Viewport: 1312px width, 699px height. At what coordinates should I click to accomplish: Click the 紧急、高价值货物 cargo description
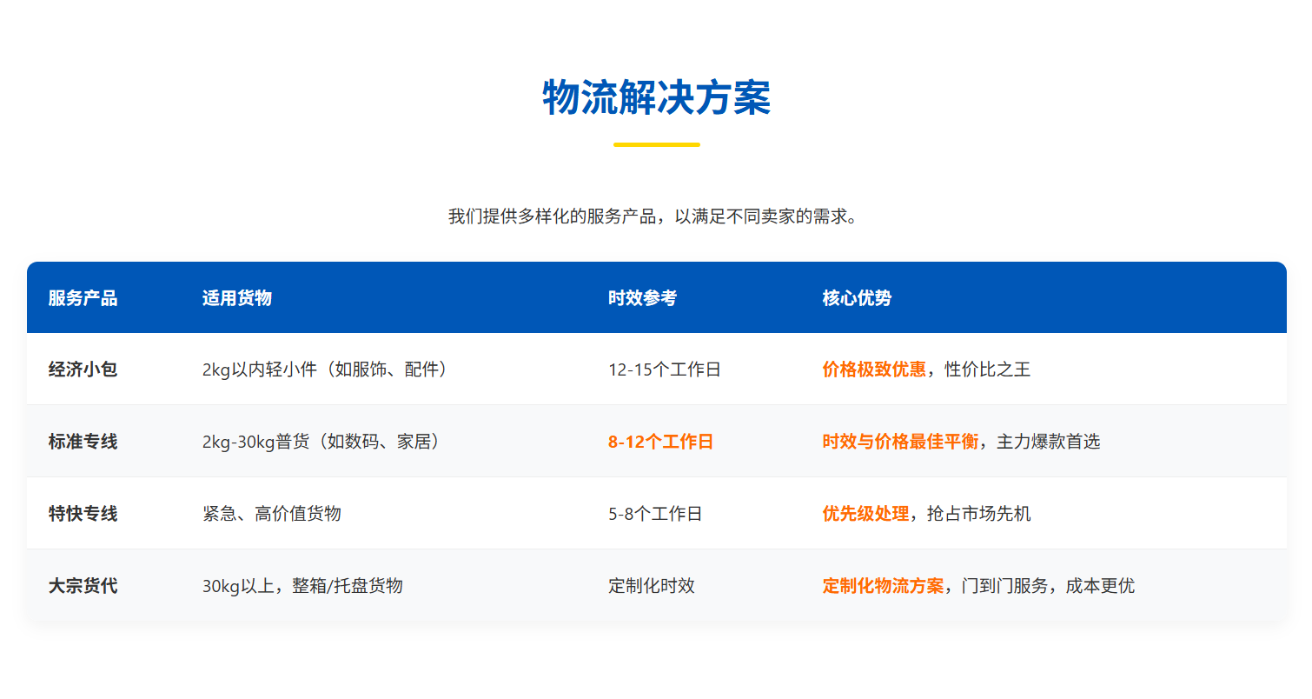271,514
